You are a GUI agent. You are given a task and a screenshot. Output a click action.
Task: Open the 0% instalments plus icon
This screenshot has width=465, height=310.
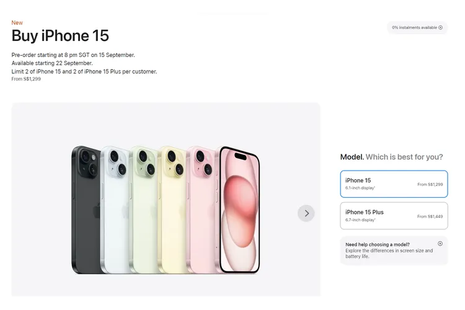440,27
